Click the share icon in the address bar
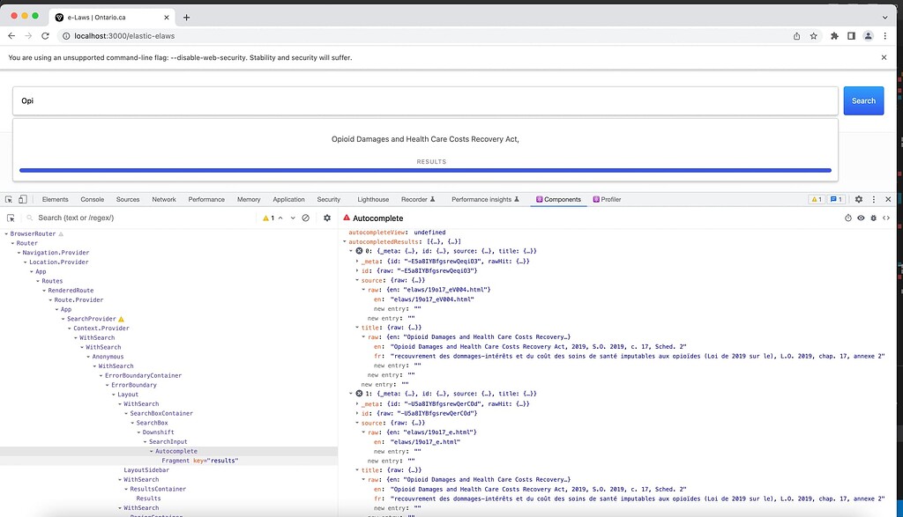This screenshot has height=517, width=903. [x=796, y=36]
